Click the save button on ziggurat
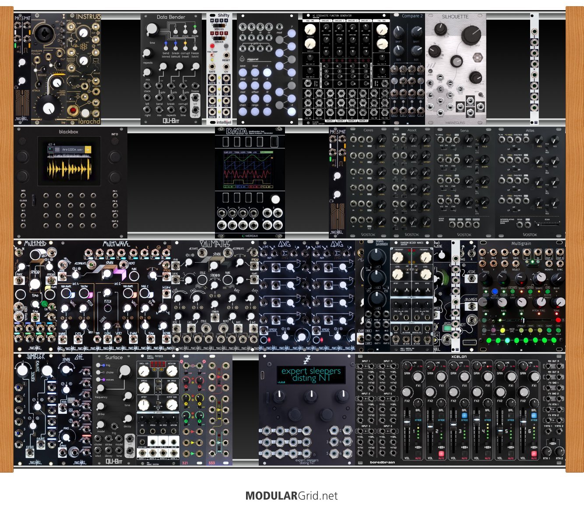This screenshot has height=505, width=584. [x=243, y=72]
